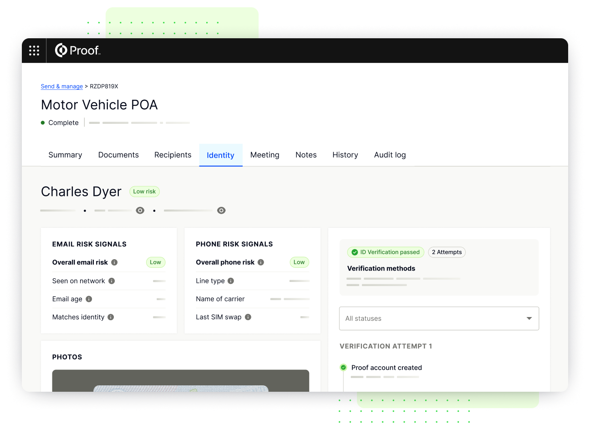Open the ID photo thumbnail under Photos
The height and width of the screenshot is (430, 590).
181,381
